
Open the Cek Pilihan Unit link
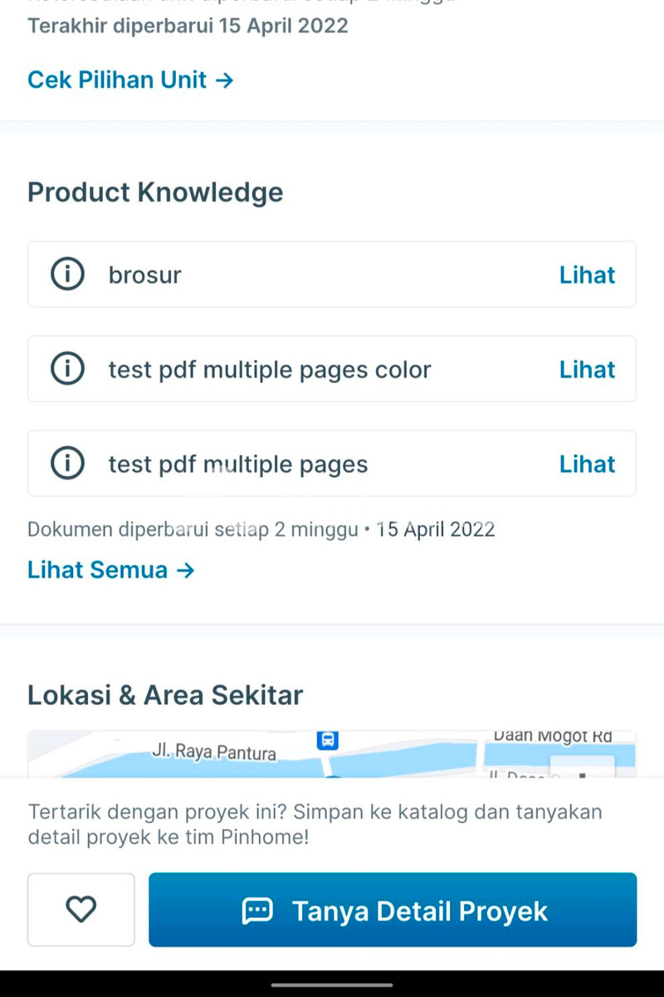(117, 80)
